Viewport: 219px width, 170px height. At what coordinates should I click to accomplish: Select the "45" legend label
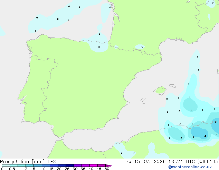(x=99, y=169)
